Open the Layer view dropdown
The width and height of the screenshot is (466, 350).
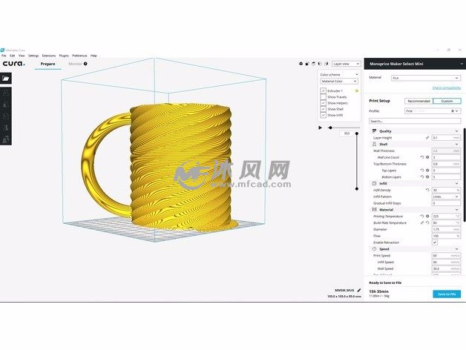point(347,64)
